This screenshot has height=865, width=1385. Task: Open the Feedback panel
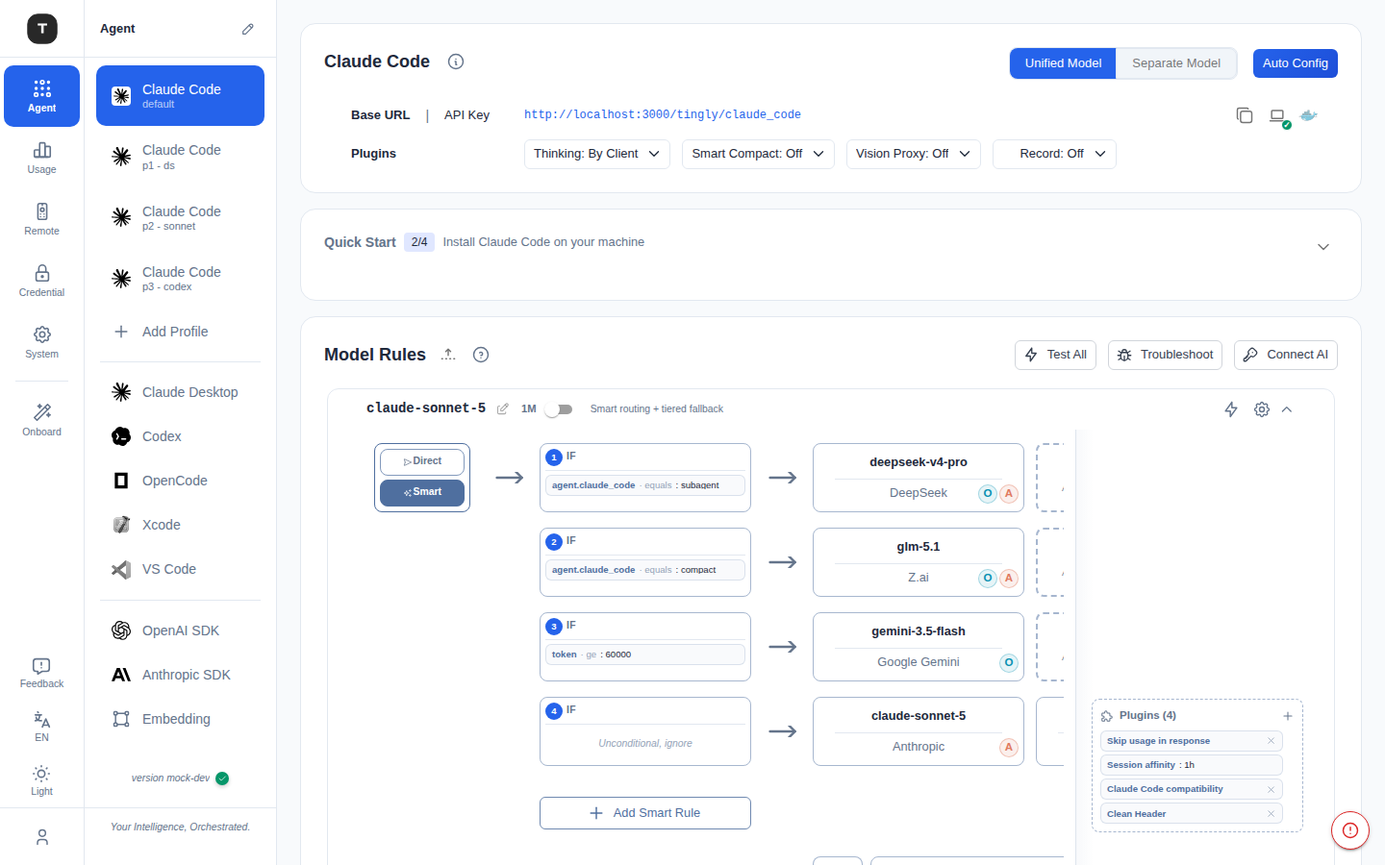click(41, 673)
